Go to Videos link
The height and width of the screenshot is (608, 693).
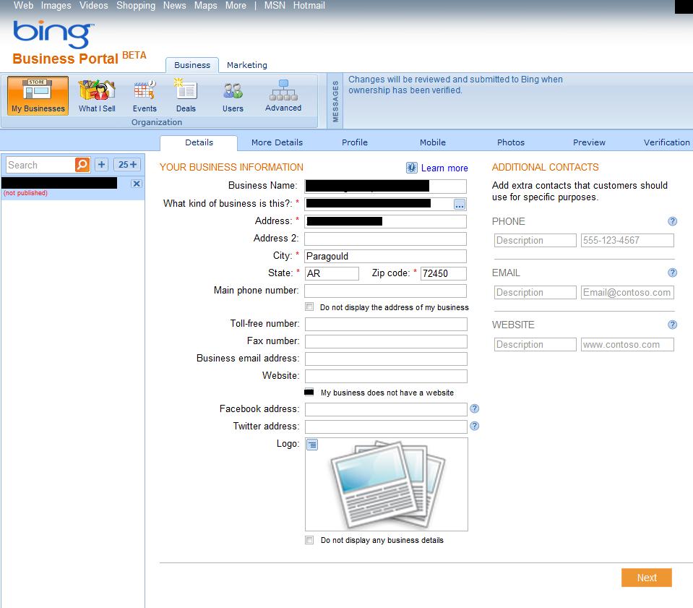tap(94, 5)
